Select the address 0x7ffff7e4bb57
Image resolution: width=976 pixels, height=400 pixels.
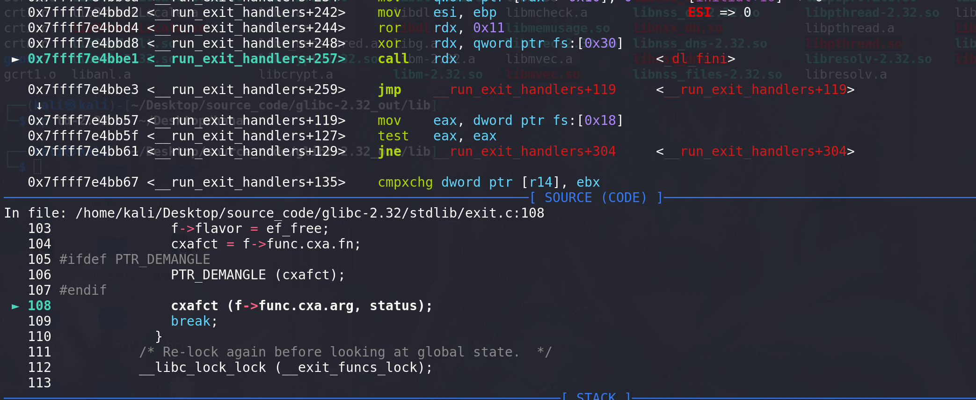(x=83, y=120)
